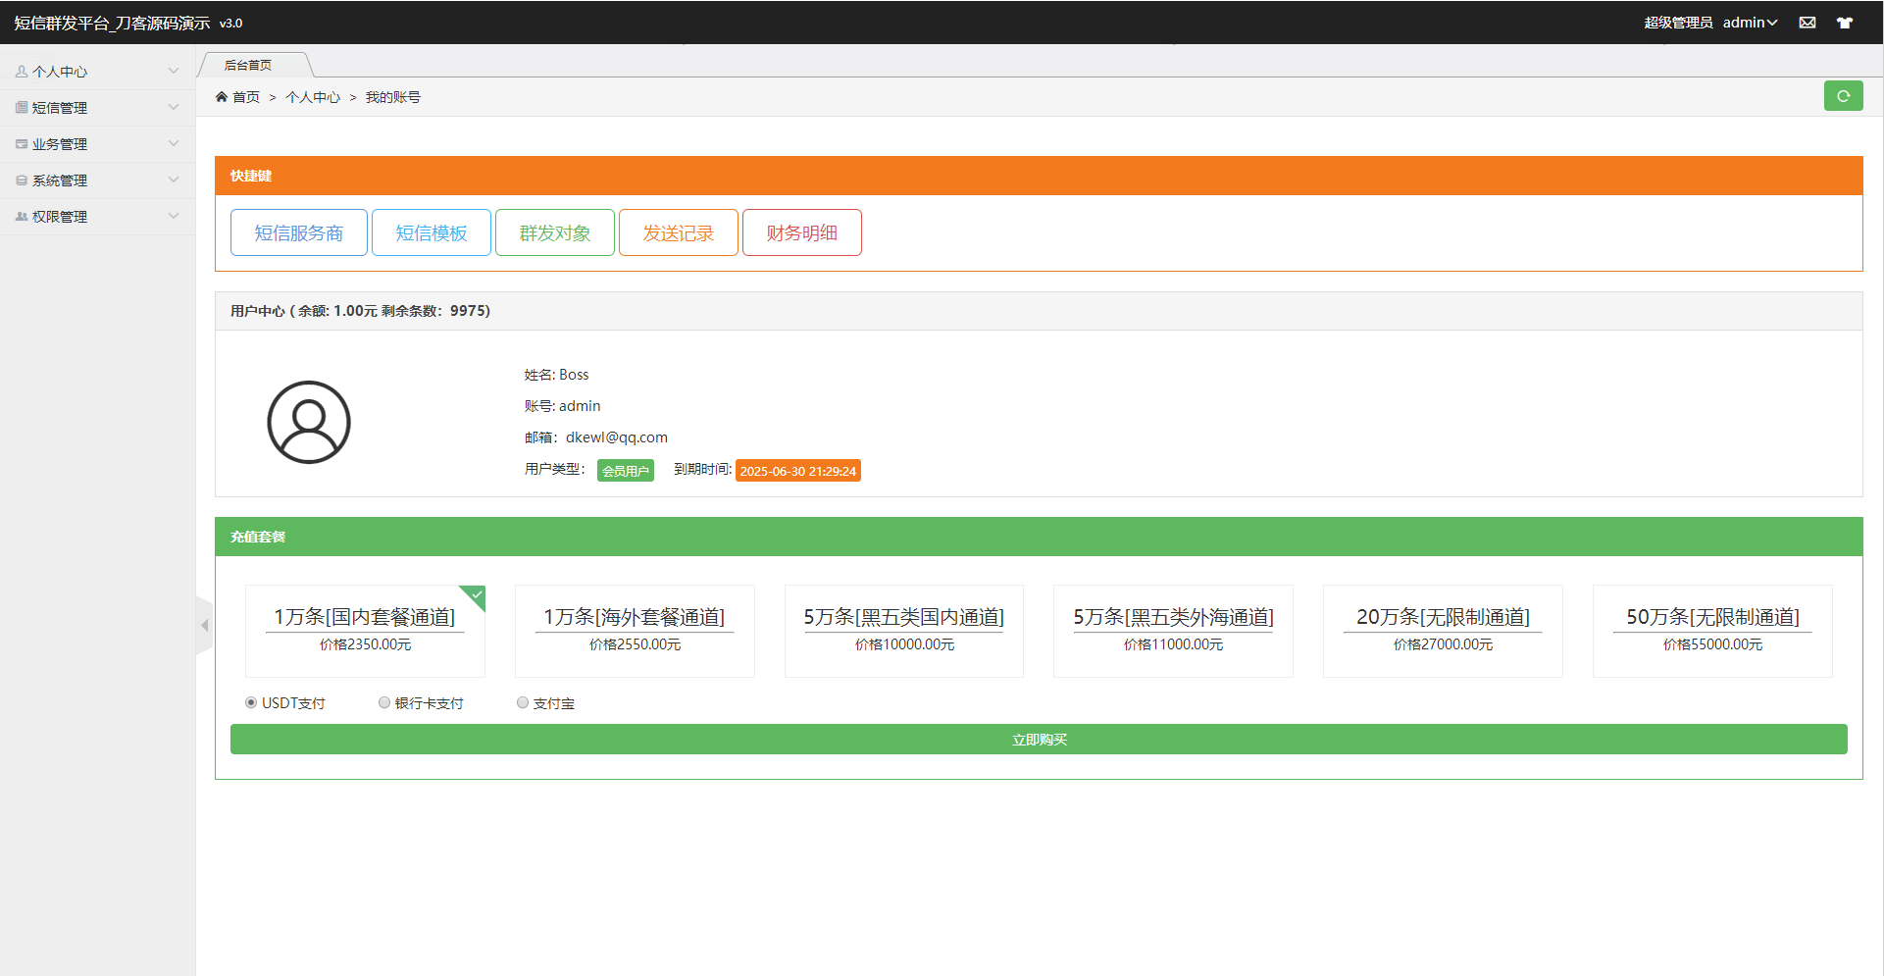This screenshot has width=1884, height=976.
Task: Click the 短信管理 sidebar icon
Action: [21, 107]
